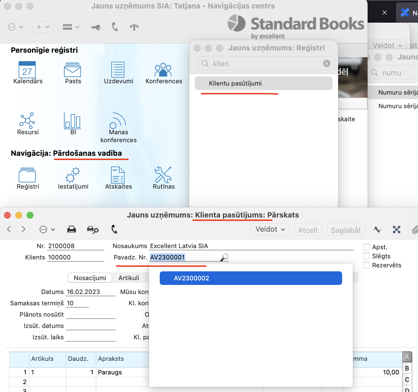Click the print preview icon

(93, 229)
